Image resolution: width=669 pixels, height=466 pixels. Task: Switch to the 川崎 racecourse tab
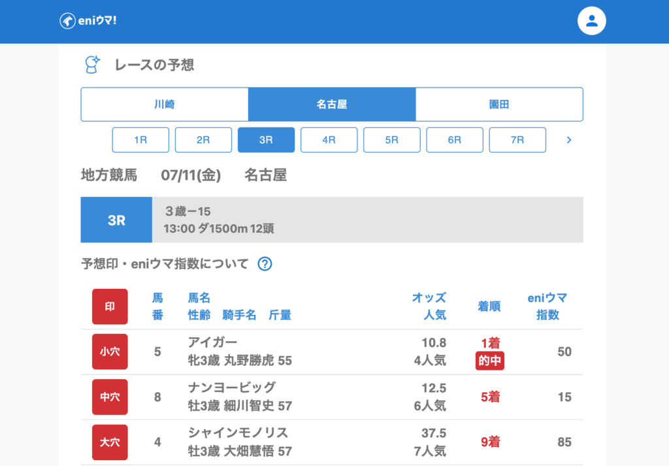[x=165, y=105]
